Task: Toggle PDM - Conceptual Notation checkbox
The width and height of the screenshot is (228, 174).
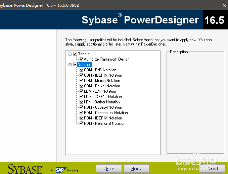Action: pyautogui.click(x=81, y=113)
